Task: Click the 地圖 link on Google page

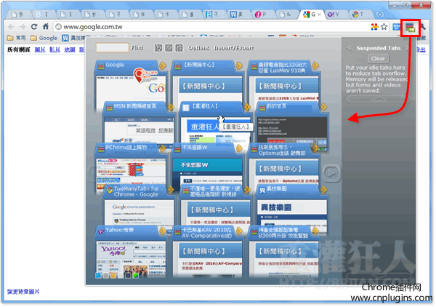Action: [70, 49]
